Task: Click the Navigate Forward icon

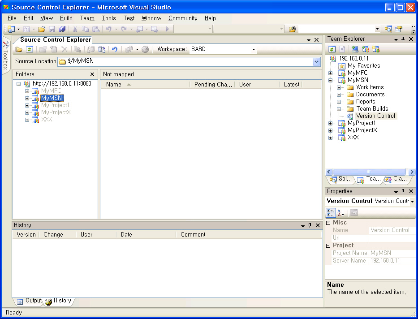Action: (x=155, y=29)
